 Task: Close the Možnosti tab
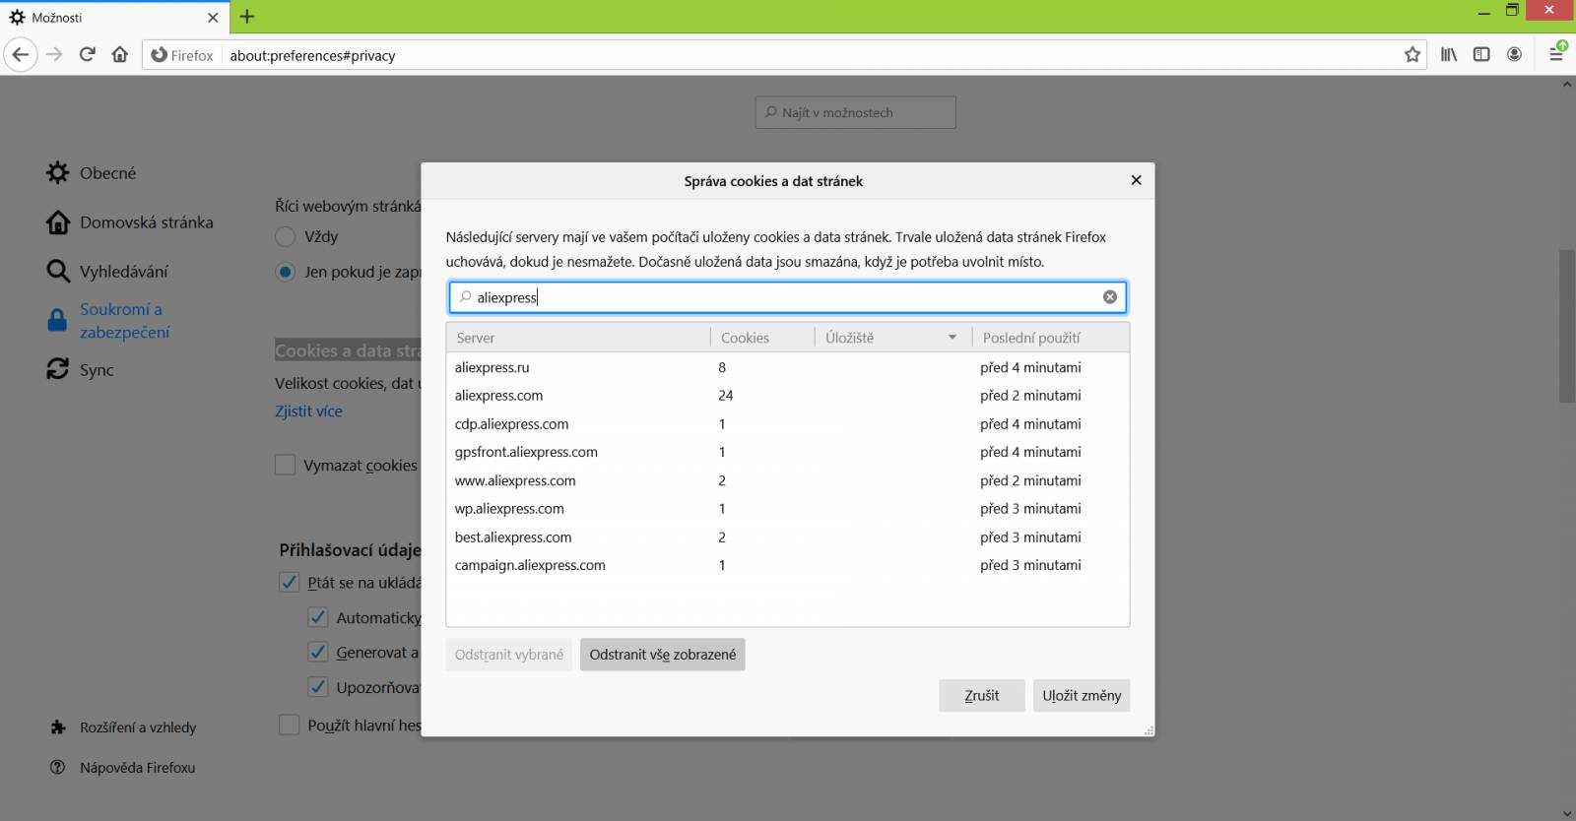tap(213, 18)
